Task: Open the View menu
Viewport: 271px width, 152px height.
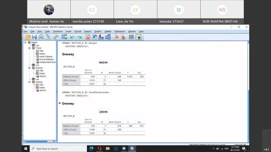Action: click(x=39, y=32)
